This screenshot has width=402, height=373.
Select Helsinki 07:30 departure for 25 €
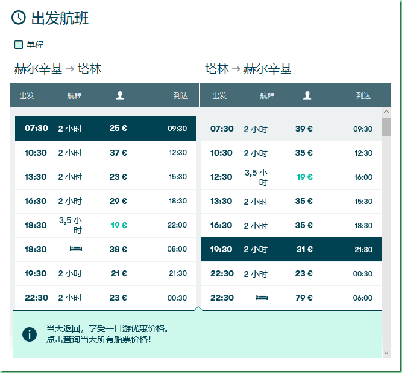click(x=105, y=129)
